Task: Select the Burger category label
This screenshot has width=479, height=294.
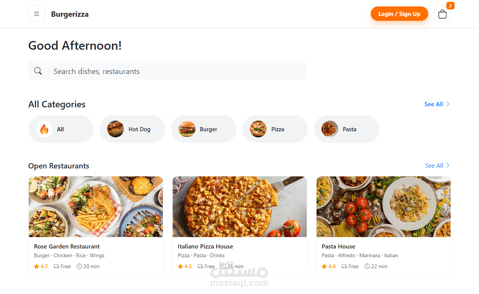Action: coord(209,129)
